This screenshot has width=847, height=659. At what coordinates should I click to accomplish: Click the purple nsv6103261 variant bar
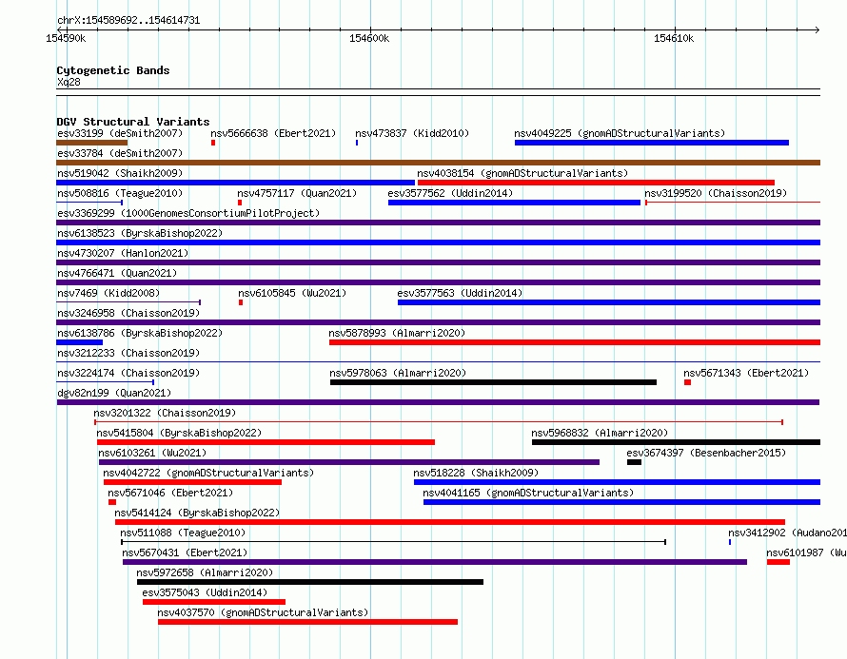click(x=349, y=462)
